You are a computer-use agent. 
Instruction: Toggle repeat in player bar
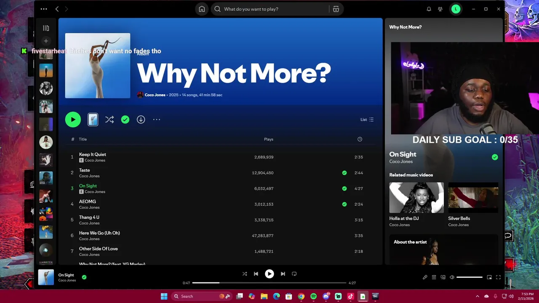point(294,274)
